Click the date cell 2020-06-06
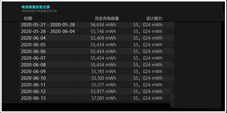The image size is (227, 113). click(33, 51)
